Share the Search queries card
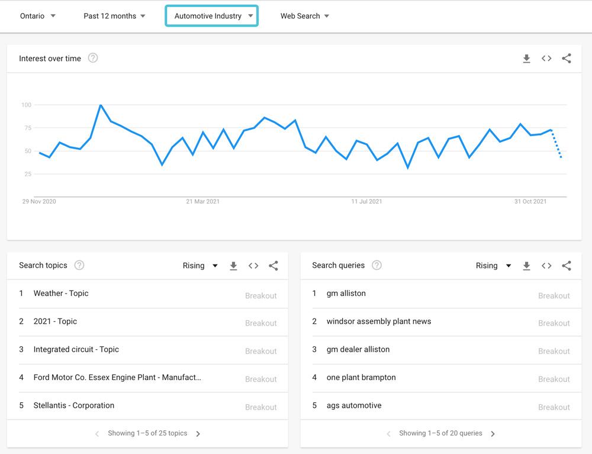Image resolution: width=592 pixels, height=454 pixels. [x=567, y=266]
